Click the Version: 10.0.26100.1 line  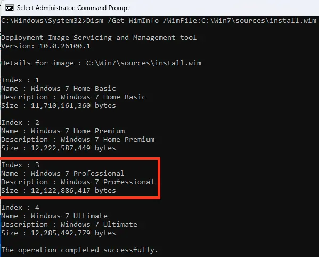pyautogui.click(x=46, y=46)
